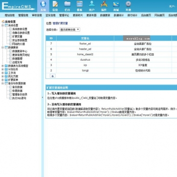This screenshot has height=177, width=177.
Task: Select 扩展变量 in the sidebar tree
Action: 17,37
